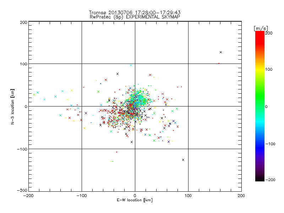
Task: Click the x-axis tick label '-200'
Action: click(x=28, y=196)
